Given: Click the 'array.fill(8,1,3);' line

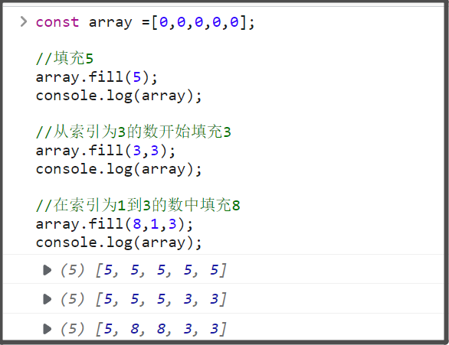Looking at the screenshot, I should [114, 224].
